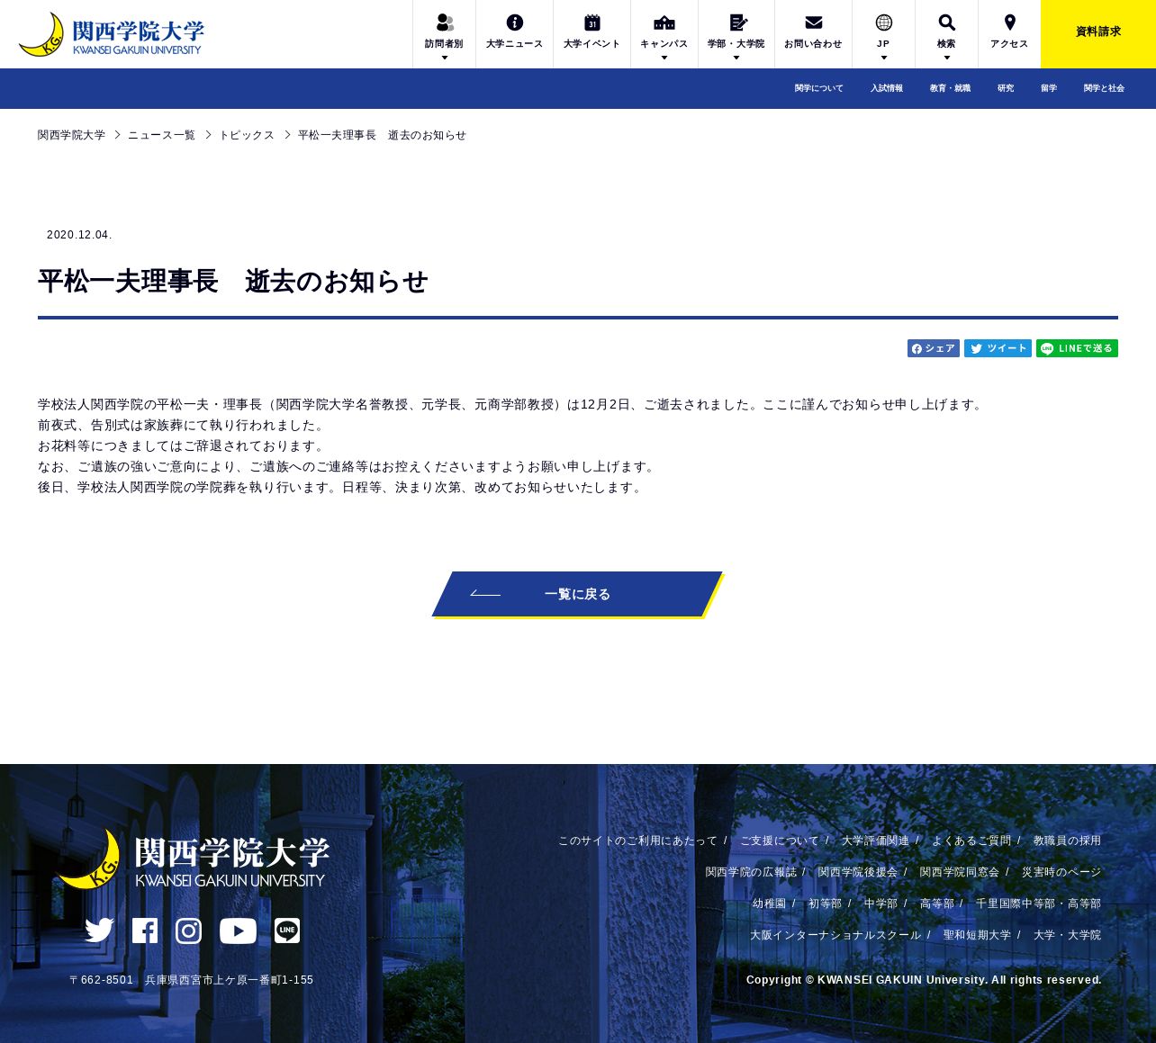
Task: Open footer Instagram icon
Action: point(188,931)
